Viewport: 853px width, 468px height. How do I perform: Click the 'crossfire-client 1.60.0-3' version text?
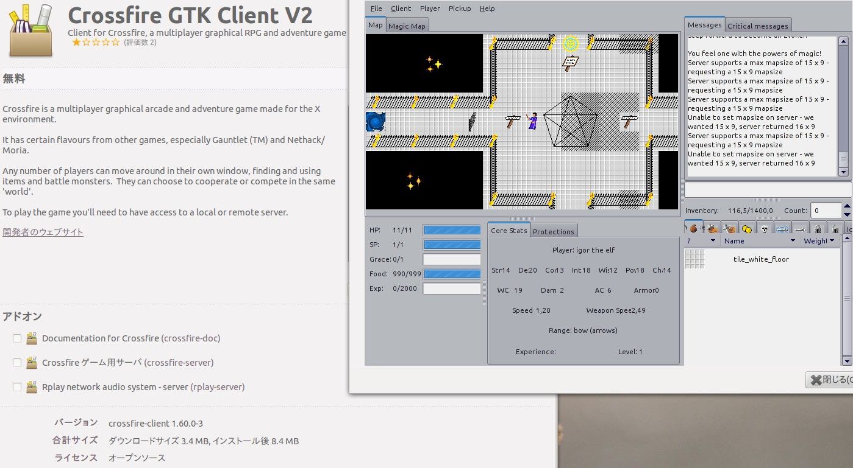coord(155,424)
